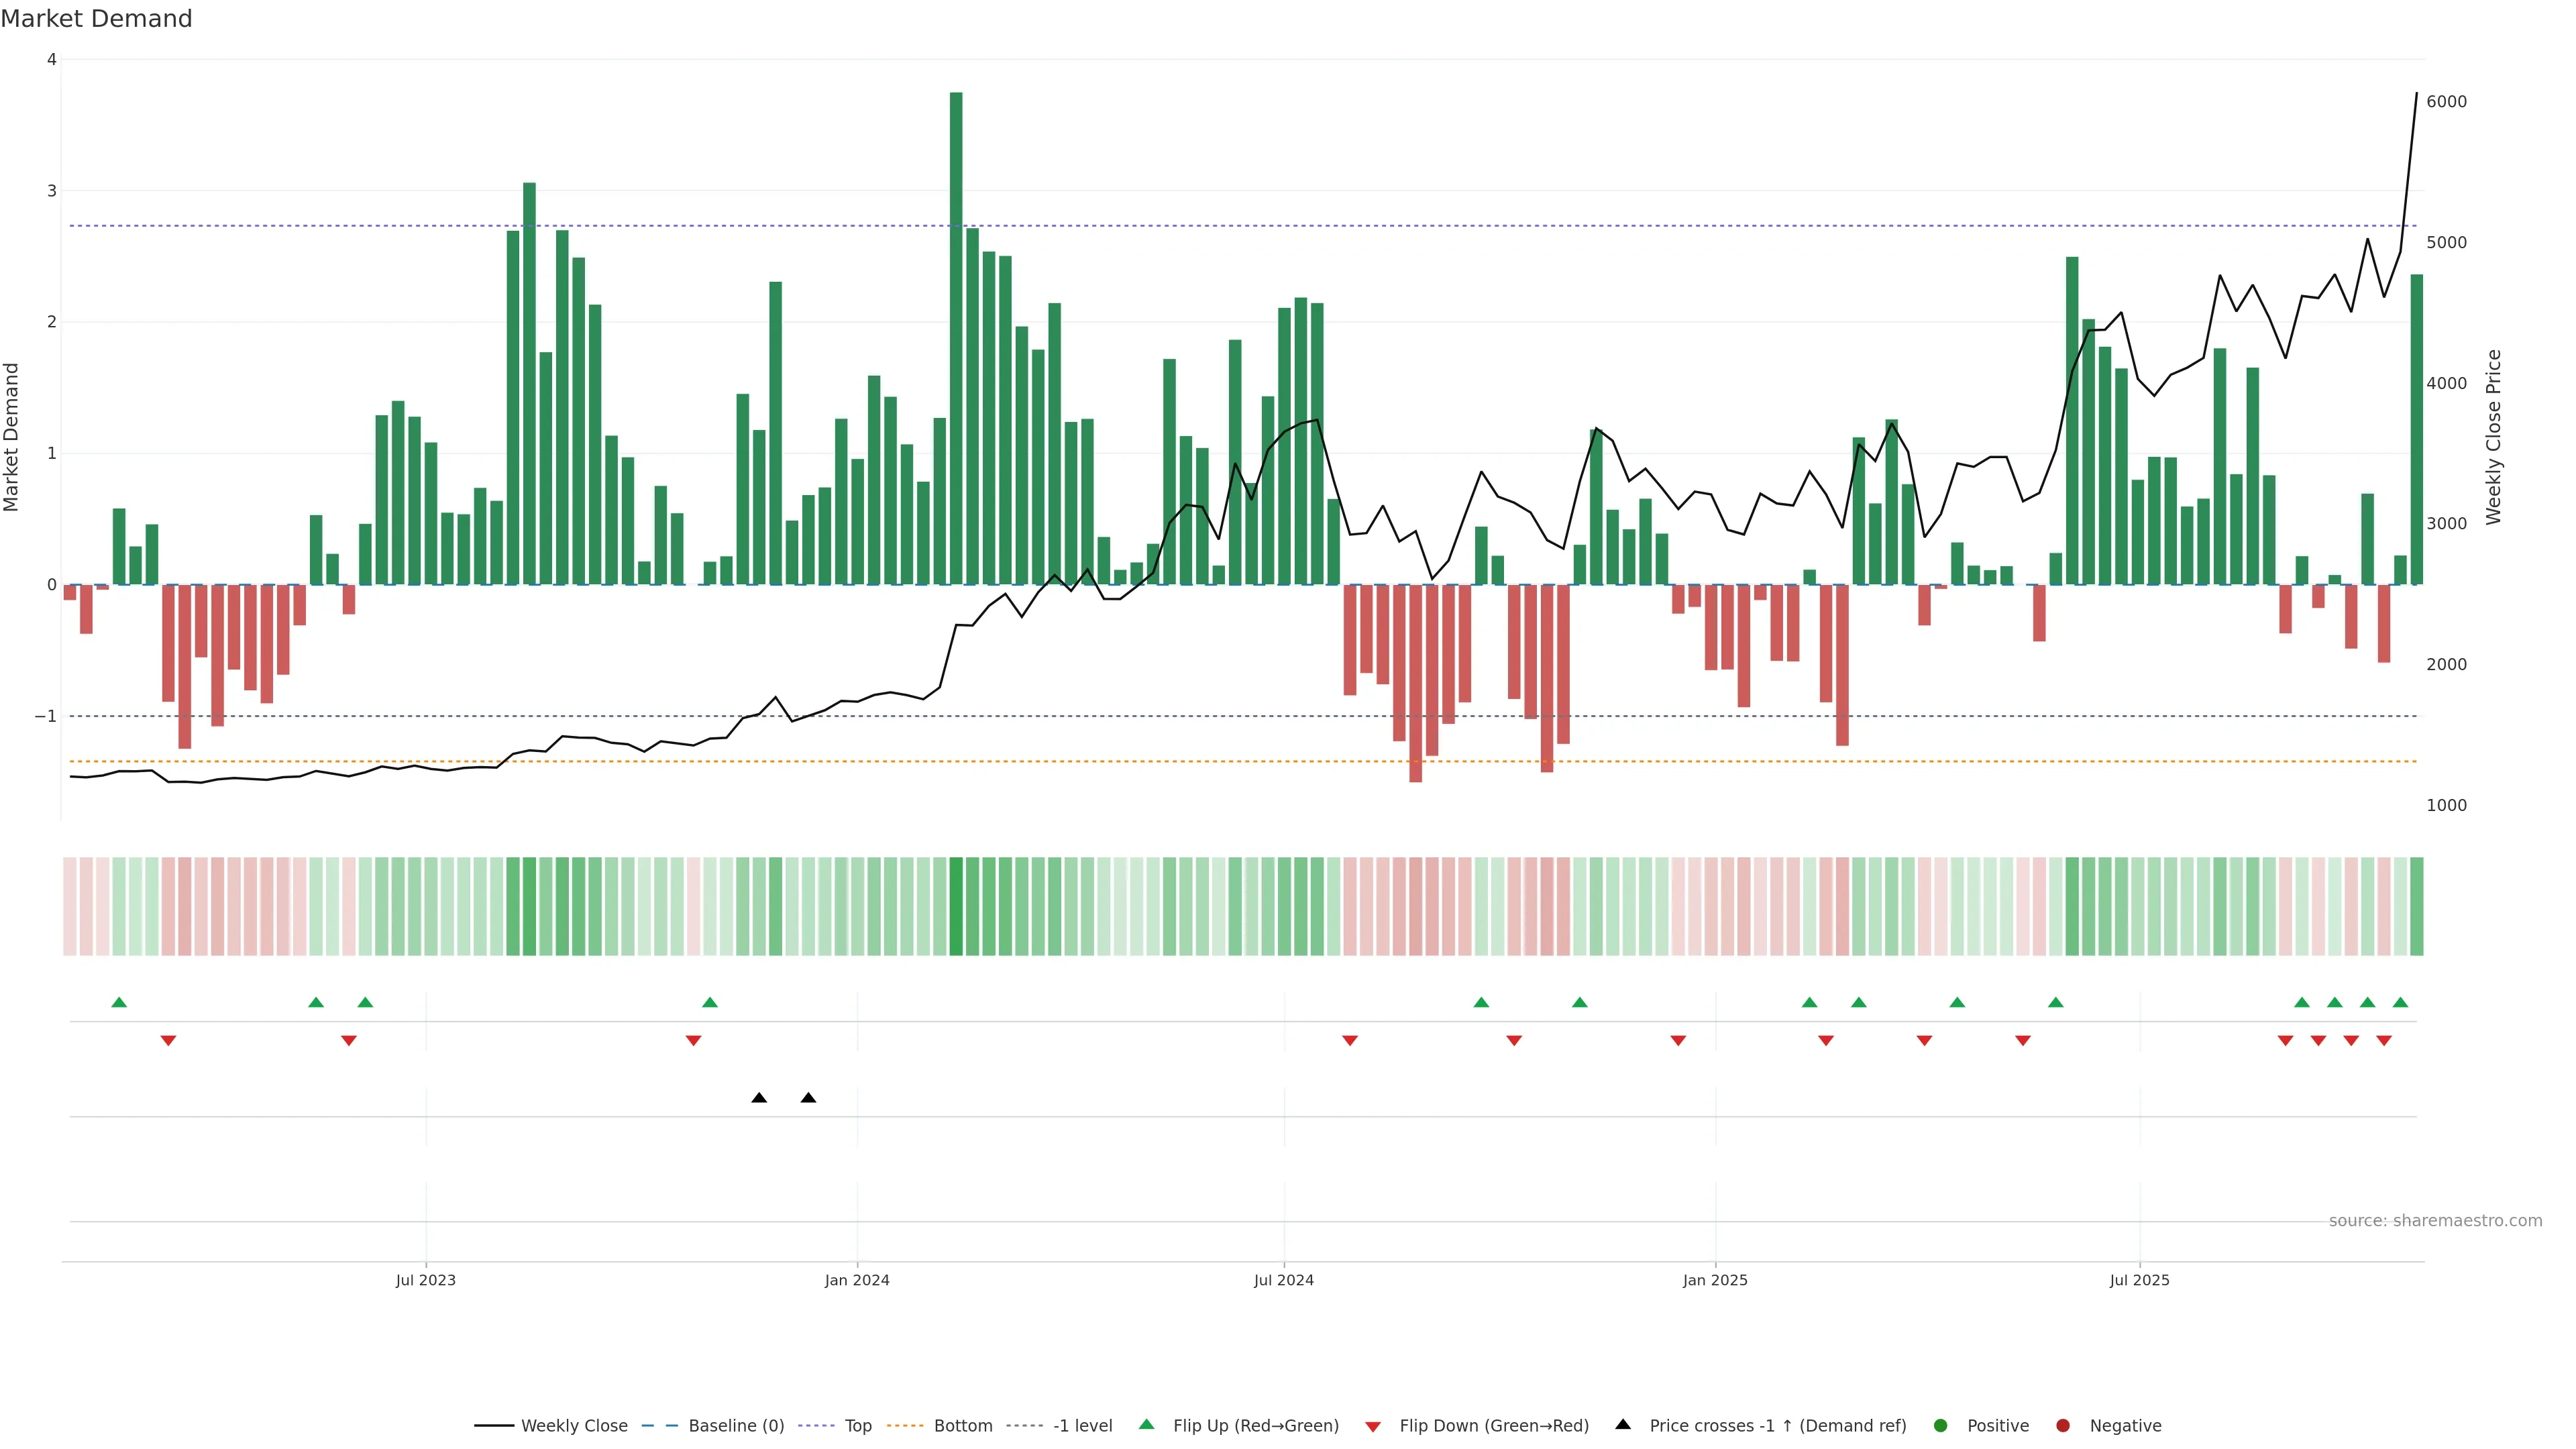Click the Market Demand chart title
This screenshot has height=1449, width=2576.
coord(96,19)
